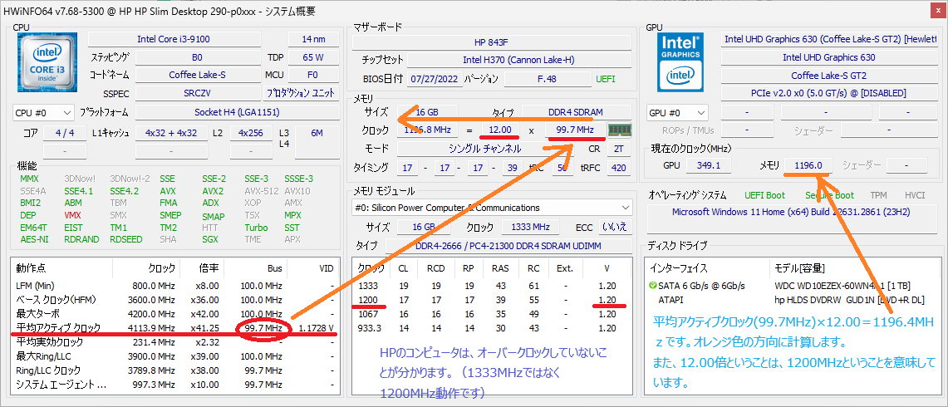Click the DDR4-2666 / PC4-21300 module type field

[x=508, y=246]
